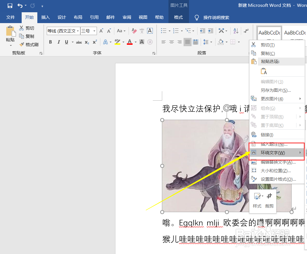Image resolution: width=307 pixels, height=254 pixels.
Task: Decrease font size with shrink-font icon
Action: pyautogui.click(x=109, y=31)
